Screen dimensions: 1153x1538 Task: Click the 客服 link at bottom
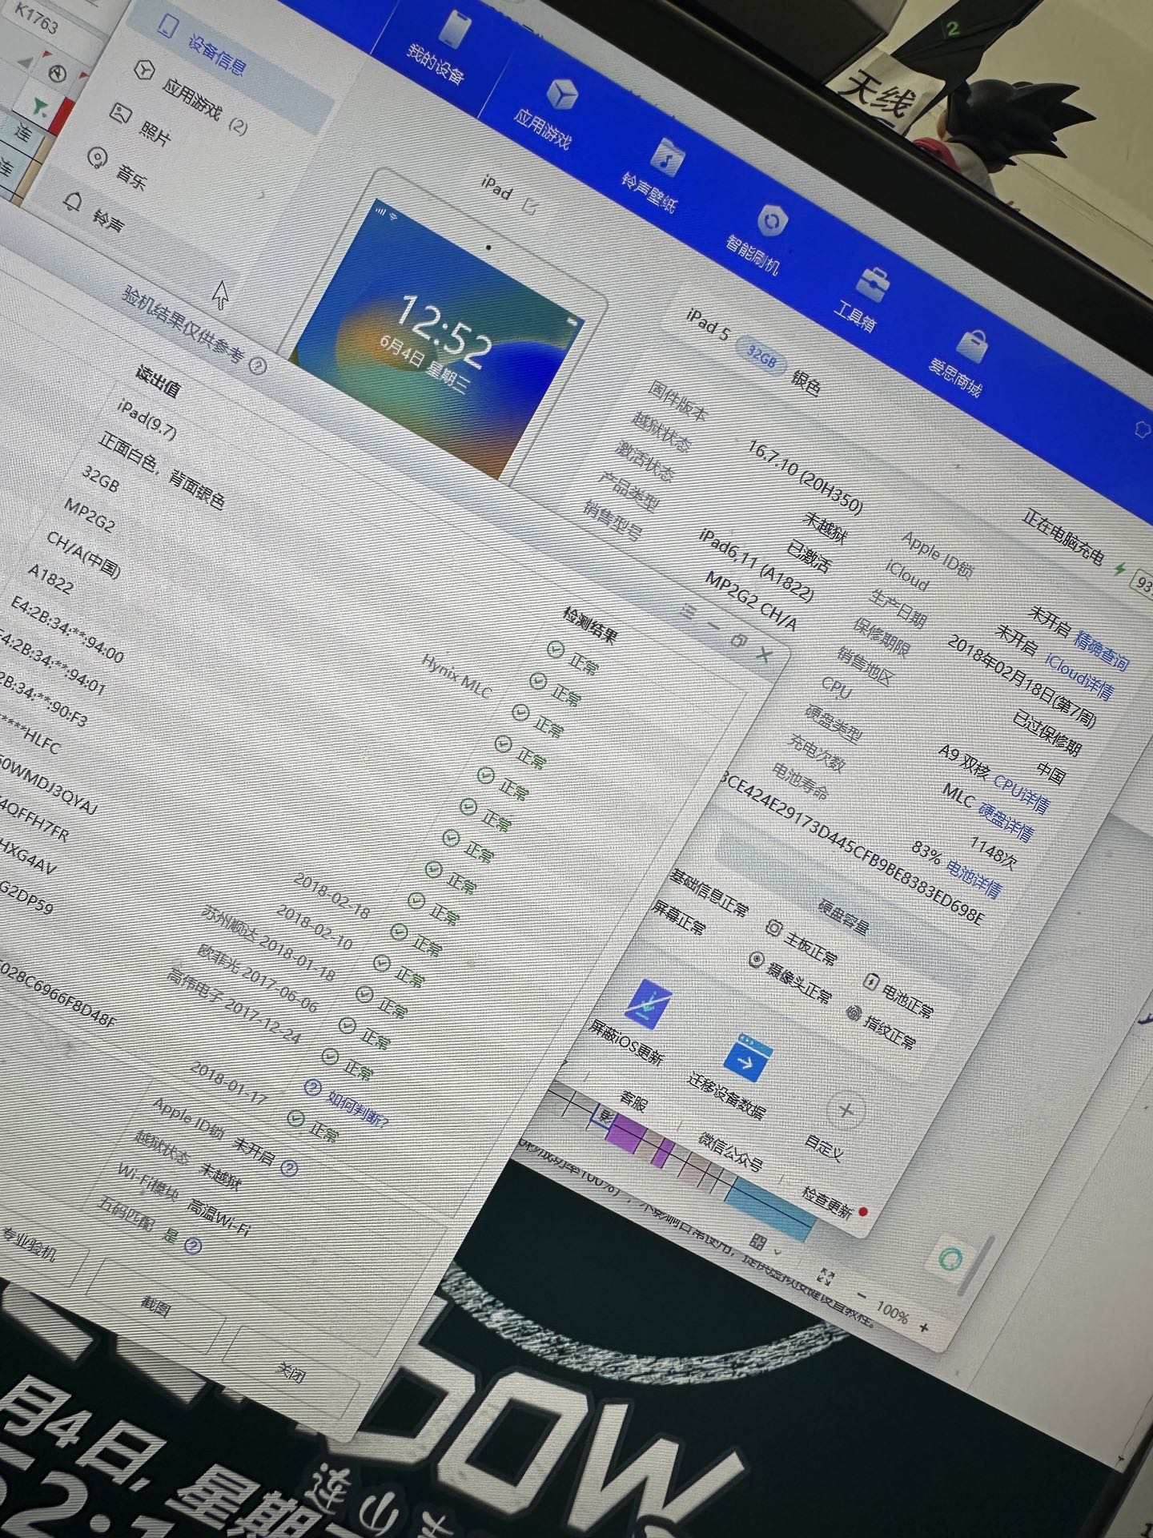[633, 1102]
